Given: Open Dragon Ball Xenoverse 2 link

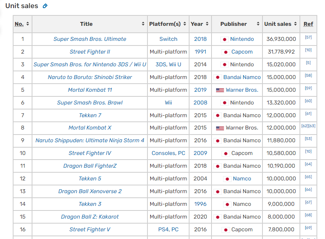Looking at the screenshot, I should click(90, 191).
